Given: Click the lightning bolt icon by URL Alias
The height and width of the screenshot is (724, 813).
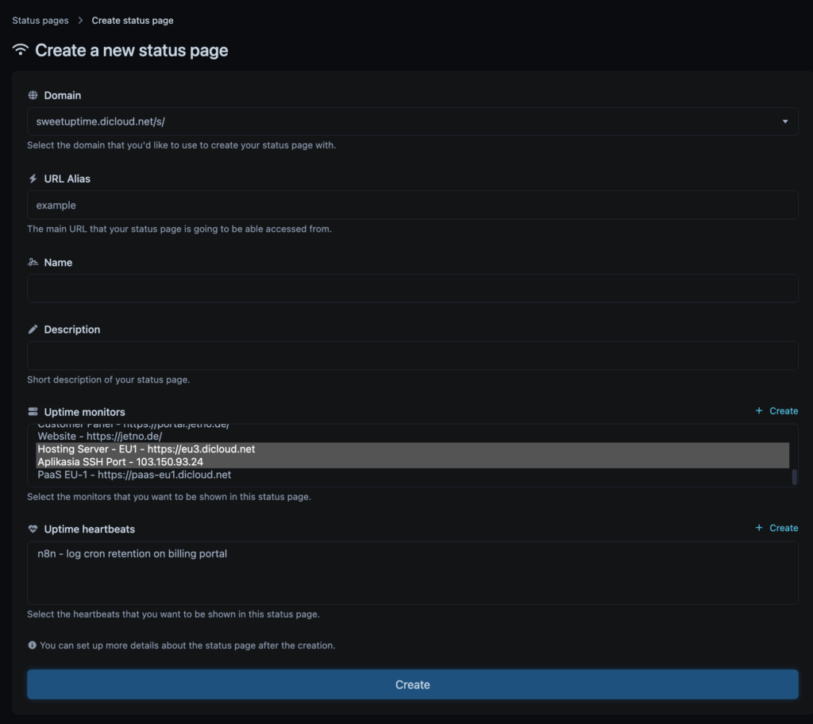Looking at the screenshot, I should (x=33, y=179).
